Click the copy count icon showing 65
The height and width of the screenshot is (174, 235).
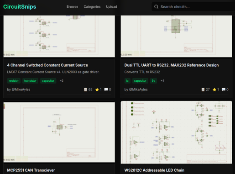click(85, 90)
